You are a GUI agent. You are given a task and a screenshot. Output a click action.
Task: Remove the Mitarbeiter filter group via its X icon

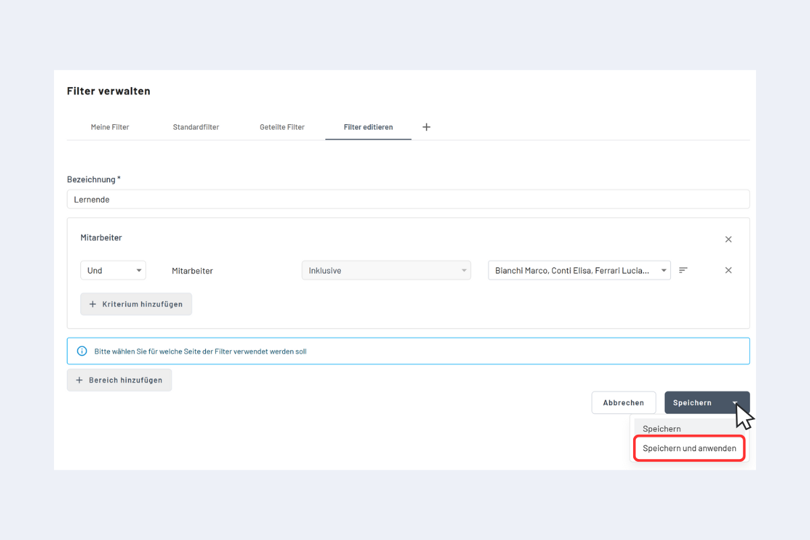[x=728, y=239]
